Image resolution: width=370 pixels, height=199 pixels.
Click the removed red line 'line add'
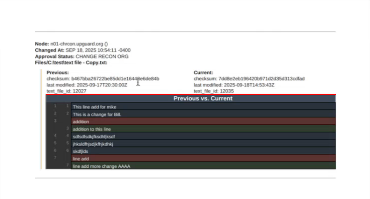[81, 159]
